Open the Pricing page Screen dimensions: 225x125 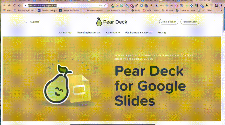click(161, 33)
